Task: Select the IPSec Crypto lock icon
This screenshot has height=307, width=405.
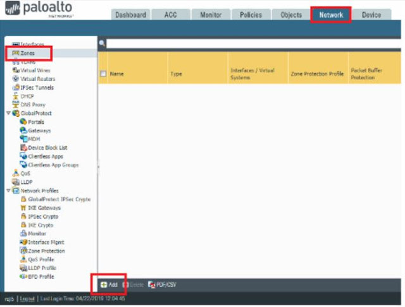Action: click(23, 216)
